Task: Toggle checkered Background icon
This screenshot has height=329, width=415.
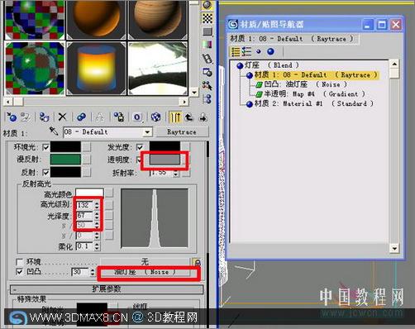Action: click(x=207, y=18)
